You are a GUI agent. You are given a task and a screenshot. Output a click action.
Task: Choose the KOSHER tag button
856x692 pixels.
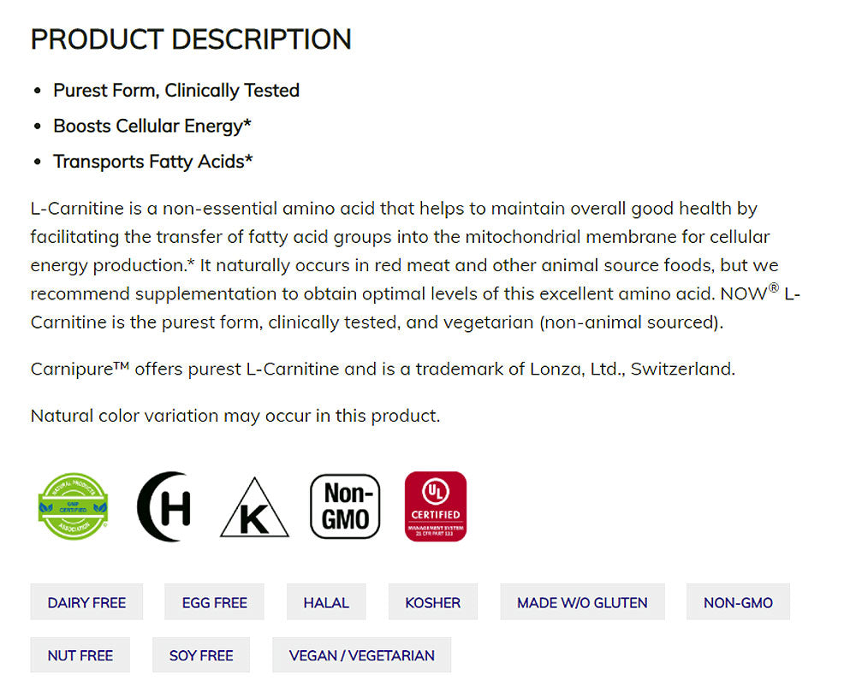pos(432,602)
